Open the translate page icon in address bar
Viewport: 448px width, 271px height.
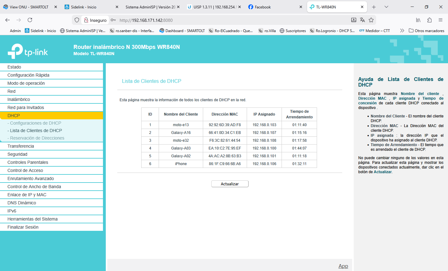[362, 20]
